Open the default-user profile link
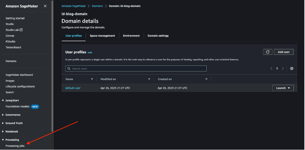 [73, 88]
